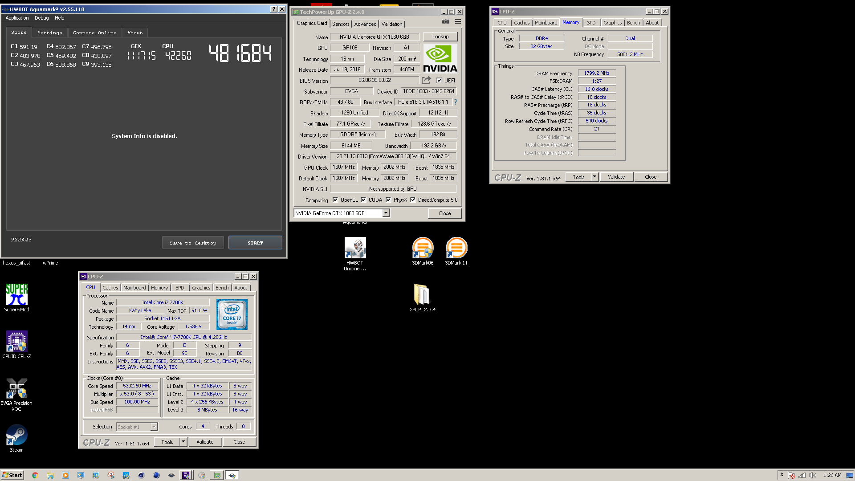
Task: Click the Core Speed value 5302.60 MHz
Action: point(137,386)
